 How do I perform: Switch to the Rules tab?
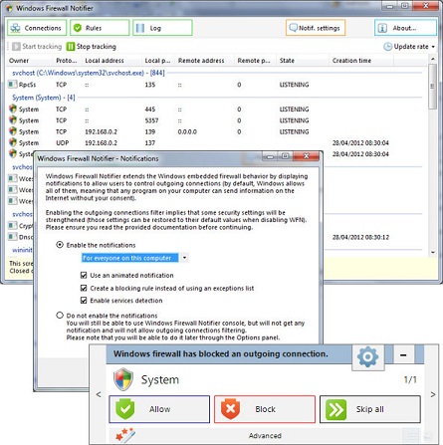[x=100, y=28]
